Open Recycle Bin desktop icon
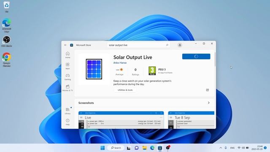Screen dimensions: 270x152 click(x=7, y=7)
